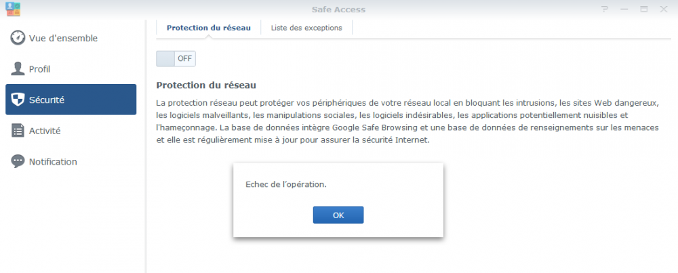Maximize the Safe Access window
The width and height of the screenshot is (678, 273).
click(x=643, y=9)
